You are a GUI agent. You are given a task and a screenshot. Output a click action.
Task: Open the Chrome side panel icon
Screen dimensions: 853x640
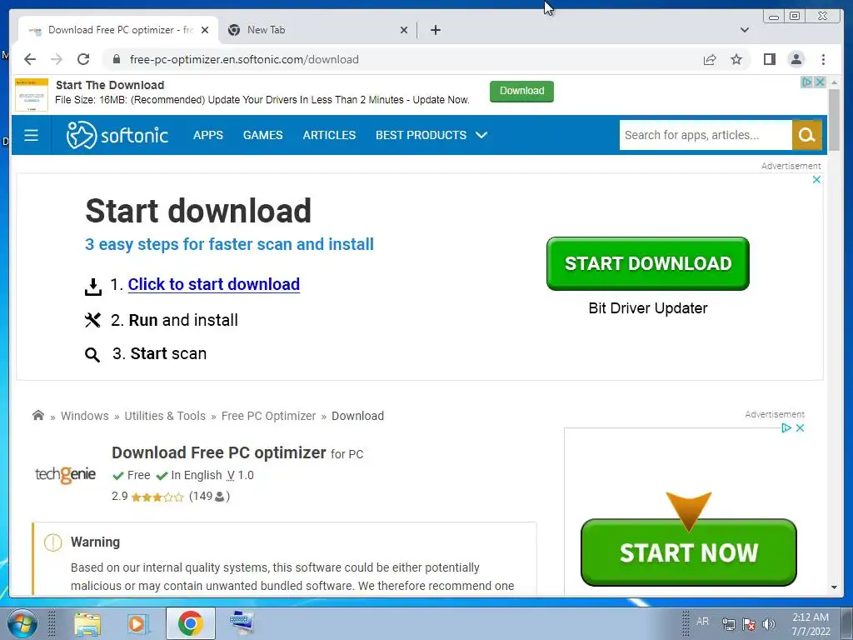pyautogui.click(x=769, y=59)
